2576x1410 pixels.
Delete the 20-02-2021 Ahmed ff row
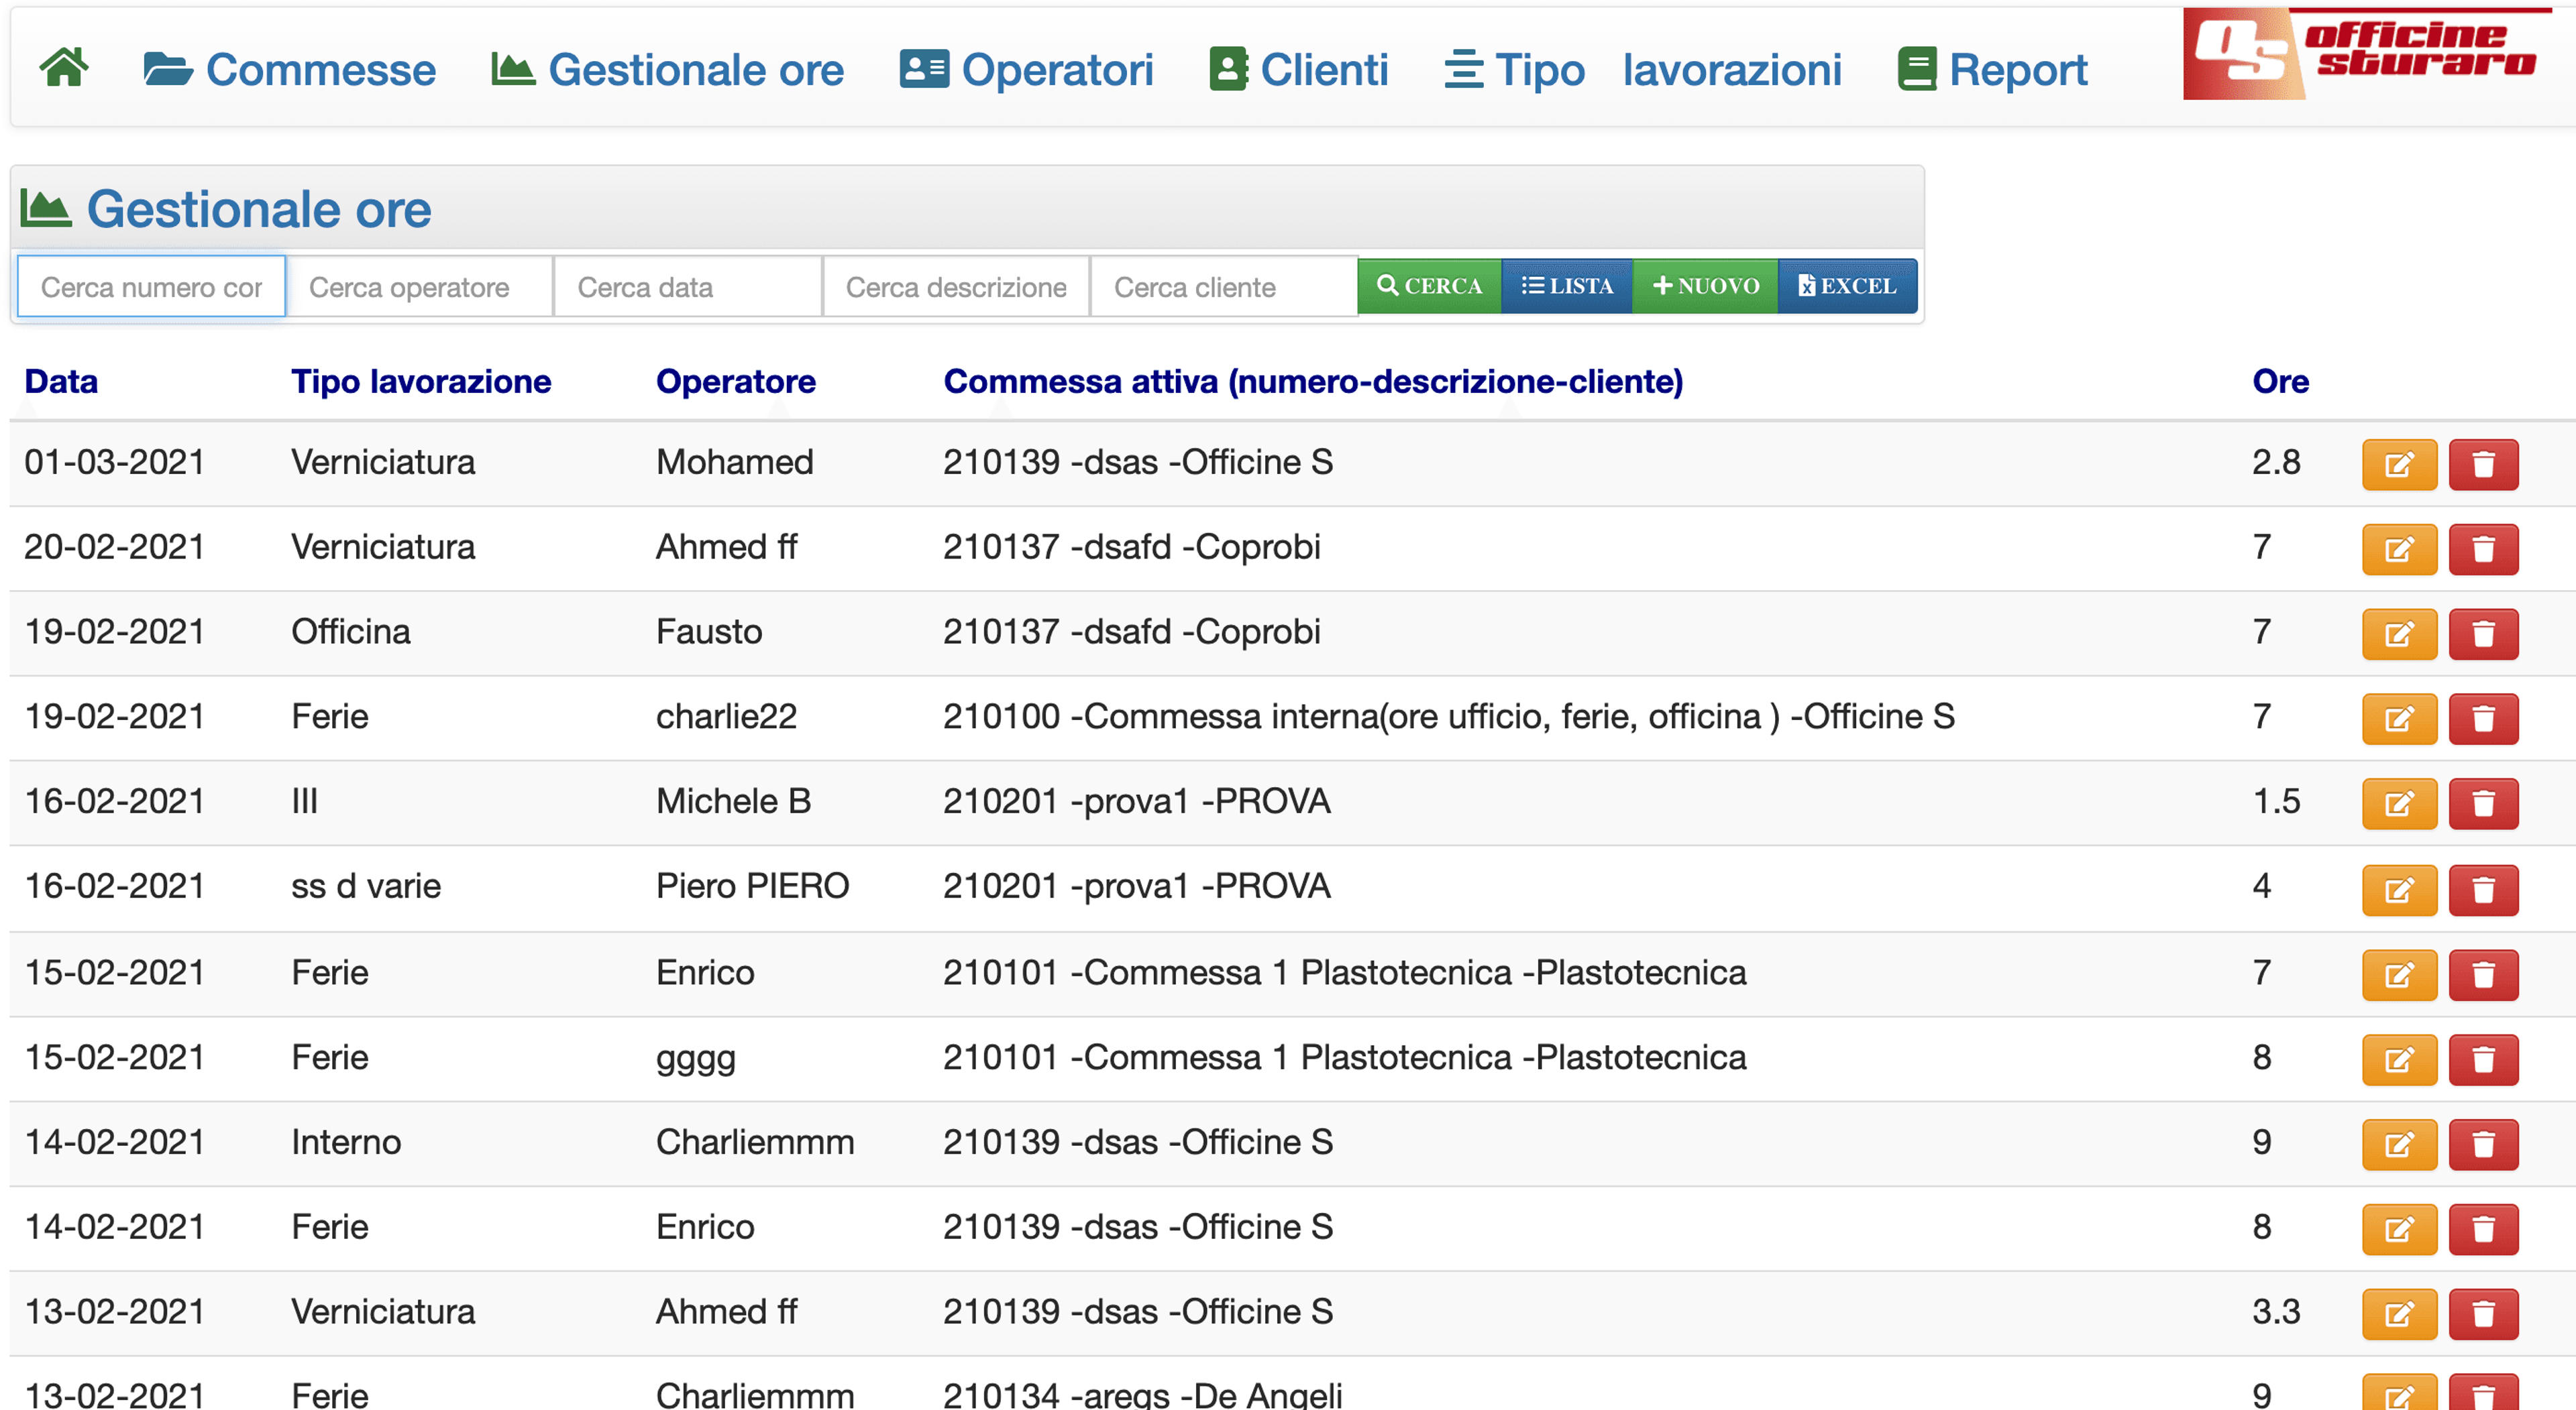(x=2483, y=550)
